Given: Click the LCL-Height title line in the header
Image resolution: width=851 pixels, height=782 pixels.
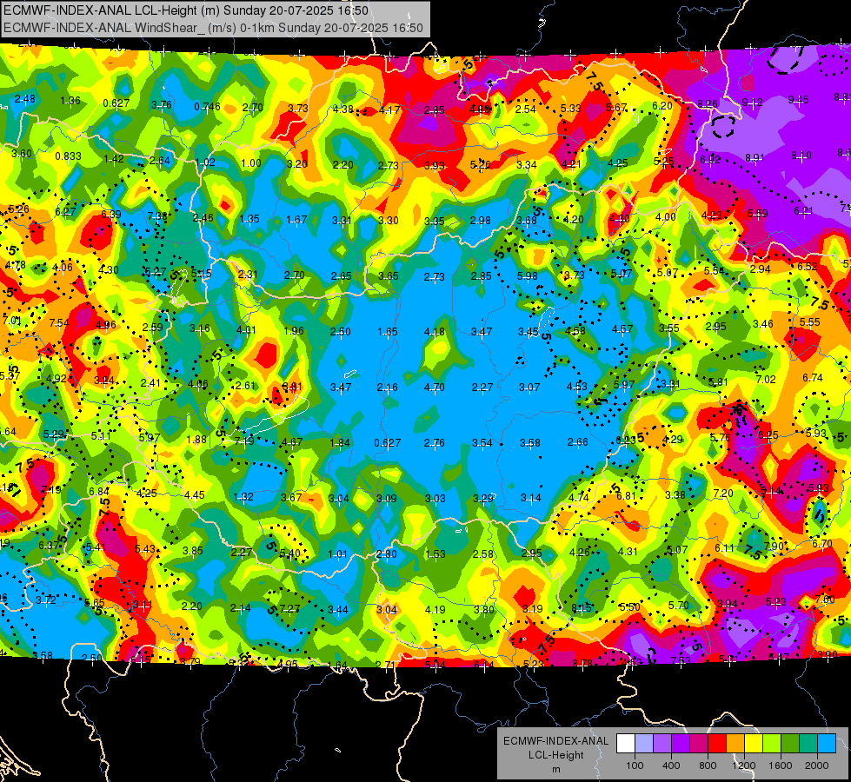Looking at the screenshot, I should pyautogui.click(x=186, y=10).
